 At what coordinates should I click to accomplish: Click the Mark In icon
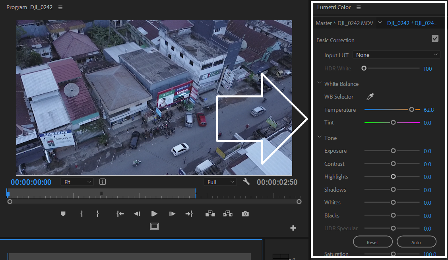pyautogui.click(x=81, y=213)
